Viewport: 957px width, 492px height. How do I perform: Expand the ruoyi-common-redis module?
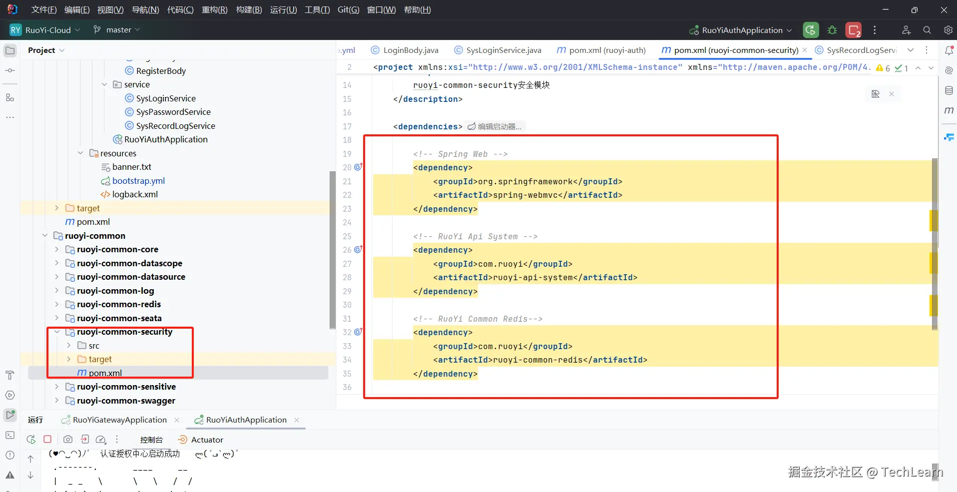56,304
